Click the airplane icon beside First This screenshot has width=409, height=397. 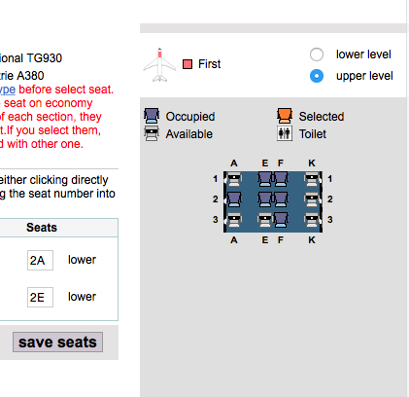[x=159, y=65]
